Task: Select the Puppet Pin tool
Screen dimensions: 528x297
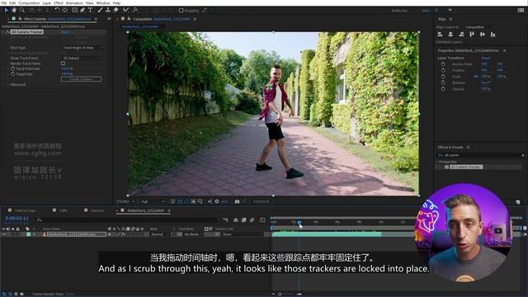Action: point(135,11)
